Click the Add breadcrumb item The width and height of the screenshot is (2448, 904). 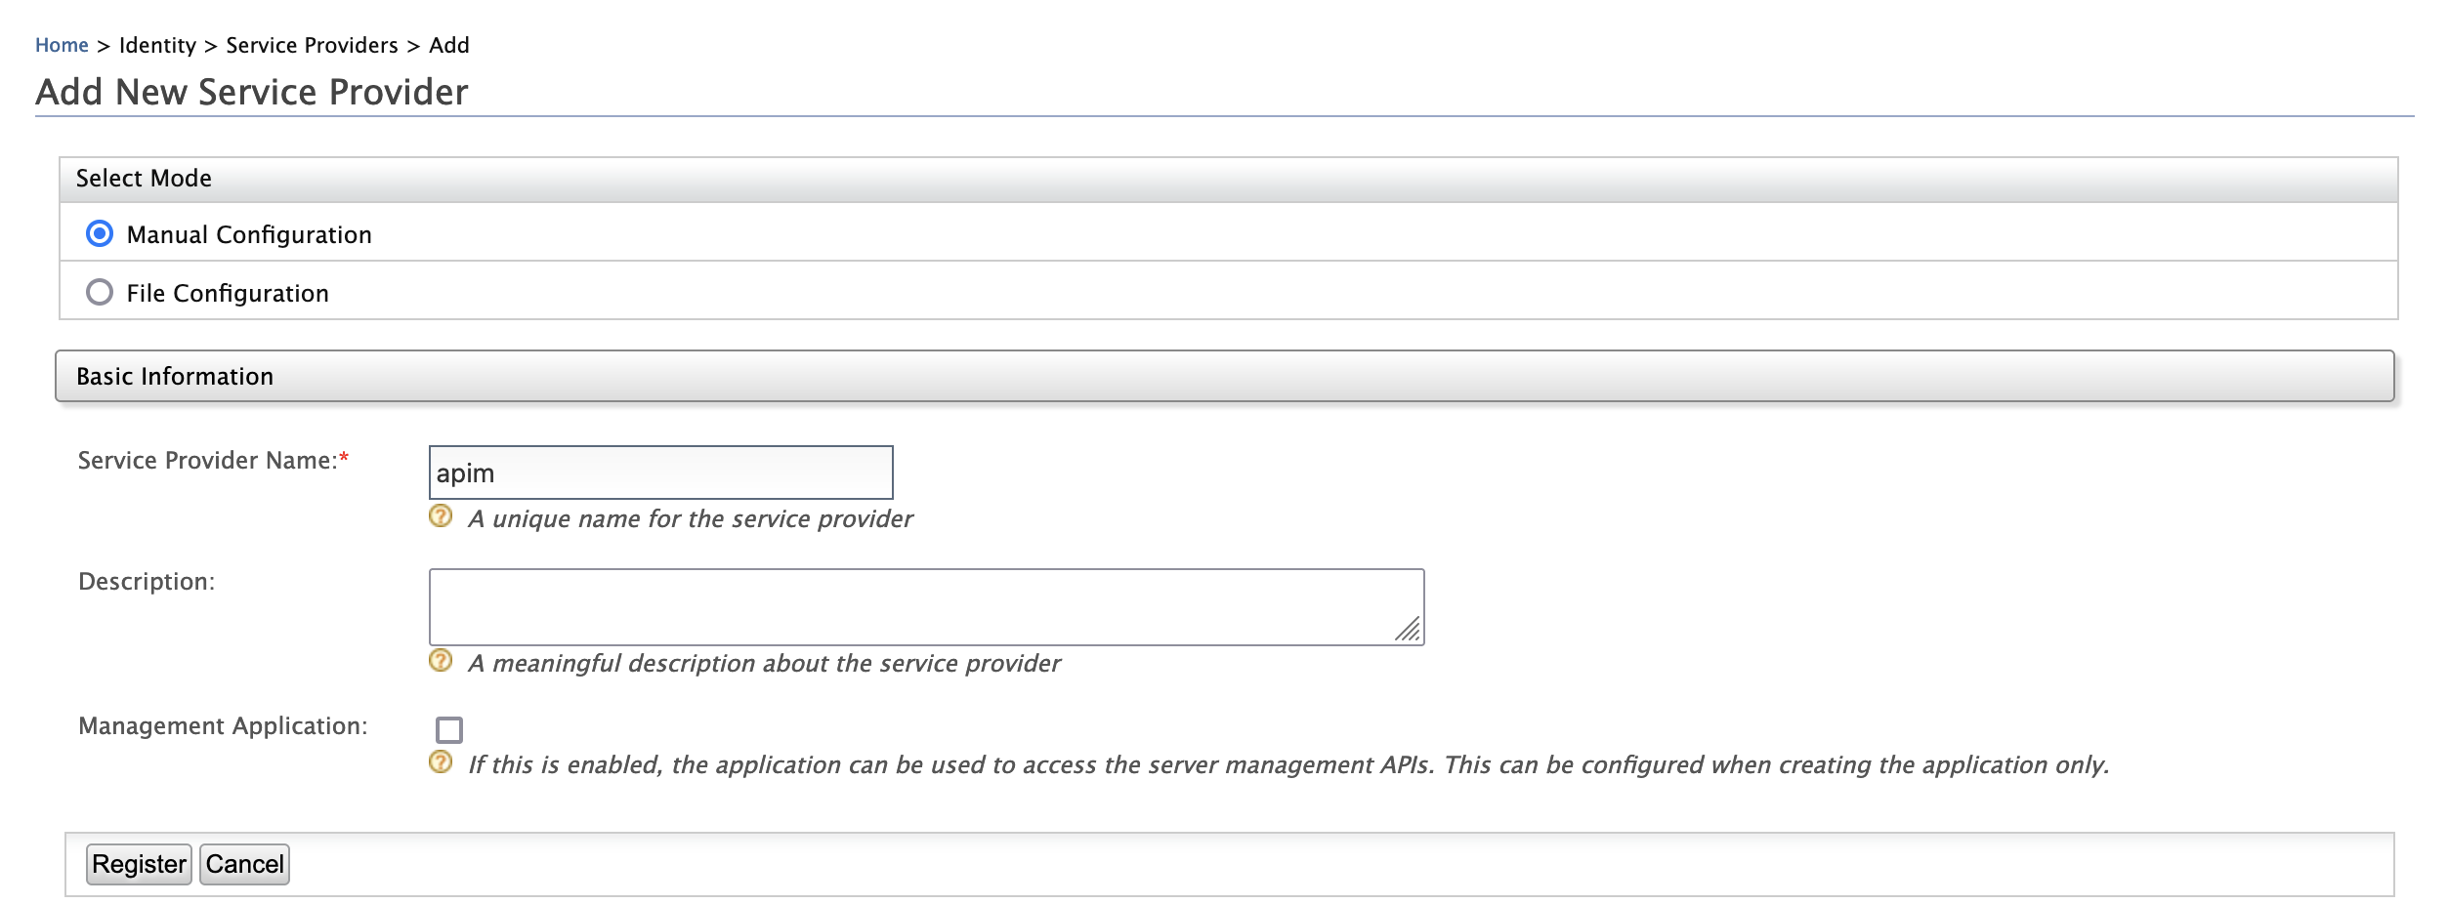pos(451,44)
